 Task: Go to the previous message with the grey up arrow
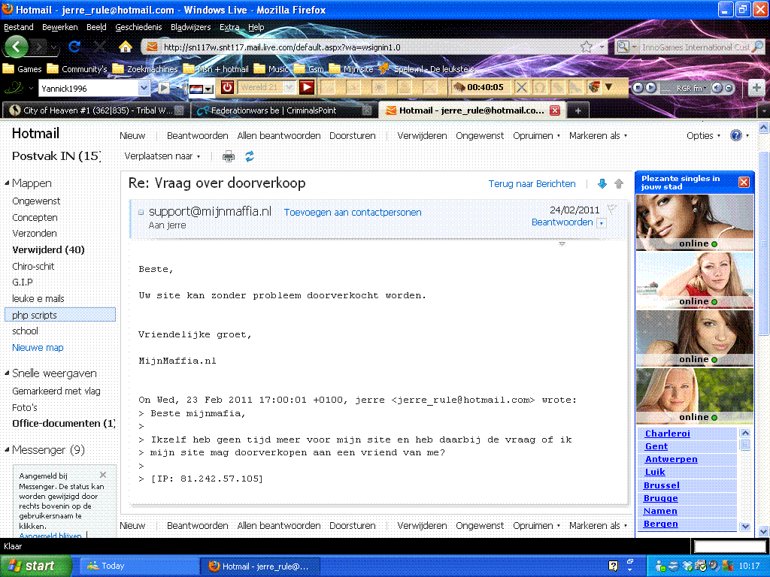619,184
